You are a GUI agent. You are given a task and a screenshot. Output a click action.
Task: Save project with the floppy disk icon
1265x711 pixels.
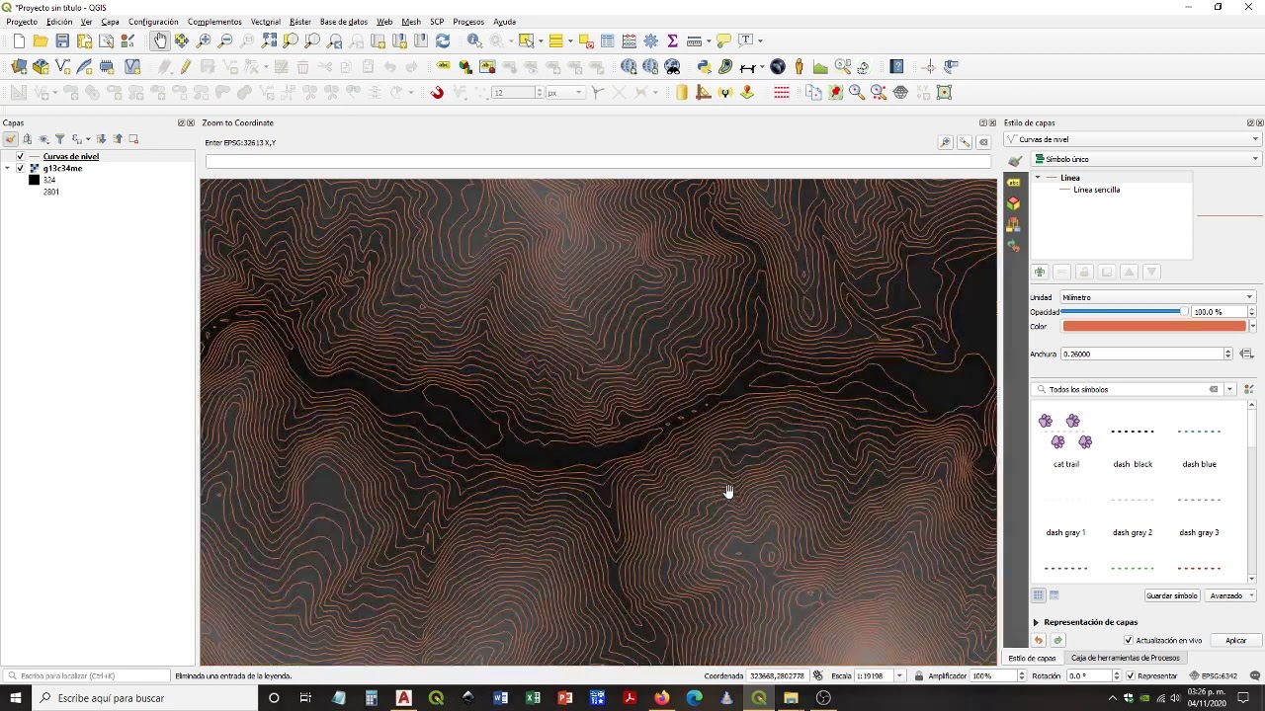pyautogui.click(x=62, y=40)
